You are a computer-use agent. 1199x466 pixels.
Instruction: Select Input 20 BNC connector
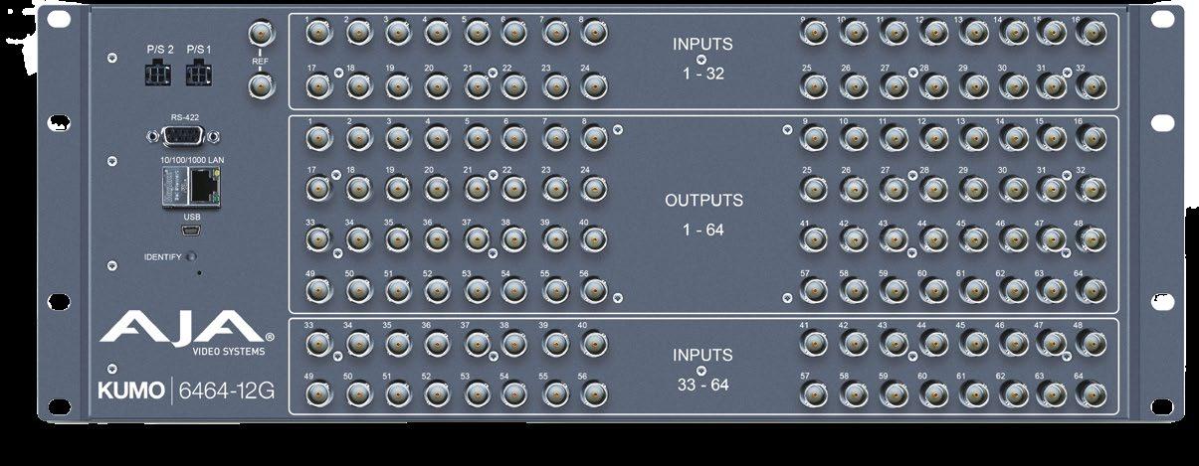[437, 86]
